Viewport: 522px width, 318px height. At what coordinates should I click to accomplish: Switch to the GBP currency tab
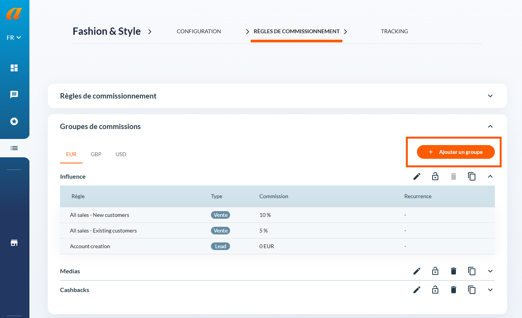pyautogui.click(x=96, y=154)
